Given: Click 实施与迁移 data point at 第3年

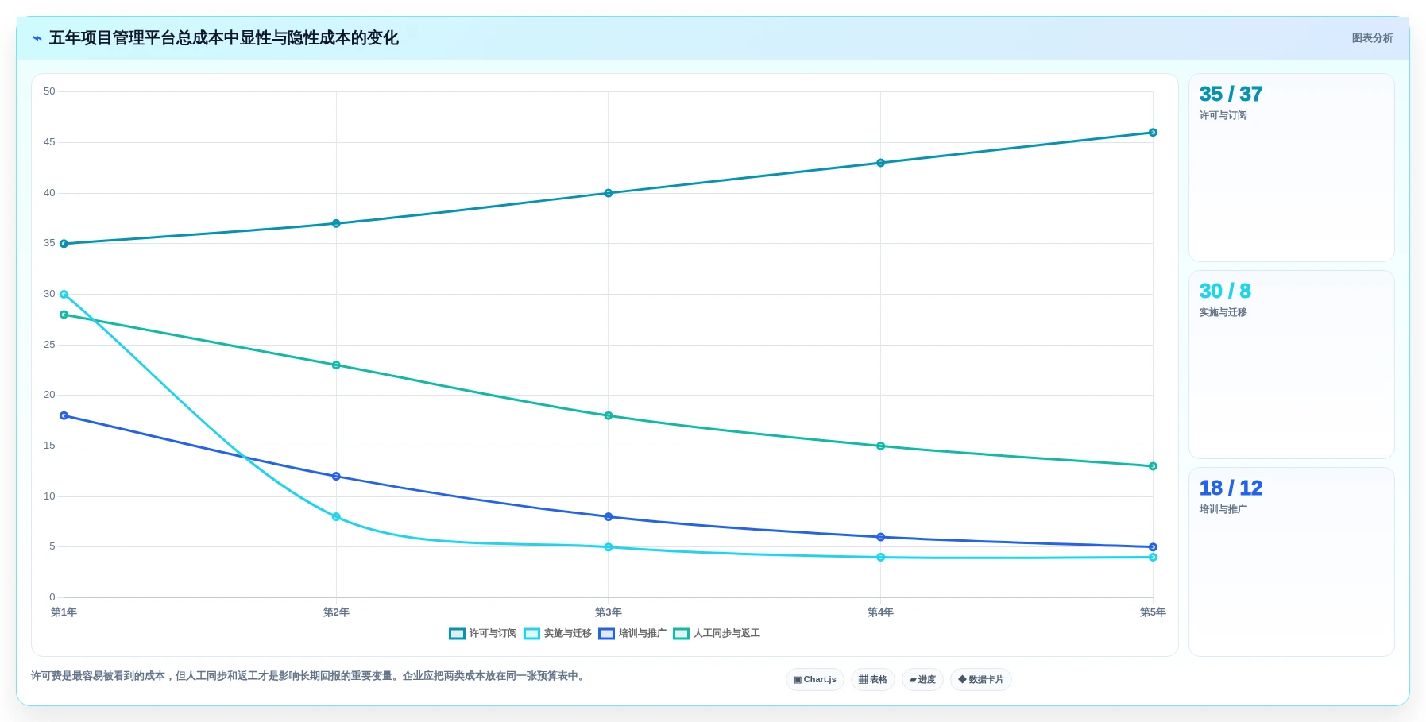Looking at the screenshot, I should pyautogui.click(x=609, y=547).
